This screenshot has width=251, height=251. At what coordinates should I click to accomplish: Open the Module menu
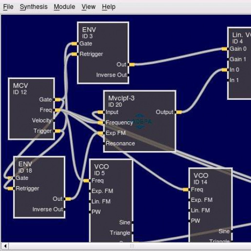[x=64, y=7]
